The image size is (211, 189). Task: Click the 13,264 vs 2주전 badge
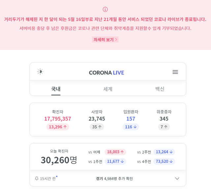[x=164, y=152]
